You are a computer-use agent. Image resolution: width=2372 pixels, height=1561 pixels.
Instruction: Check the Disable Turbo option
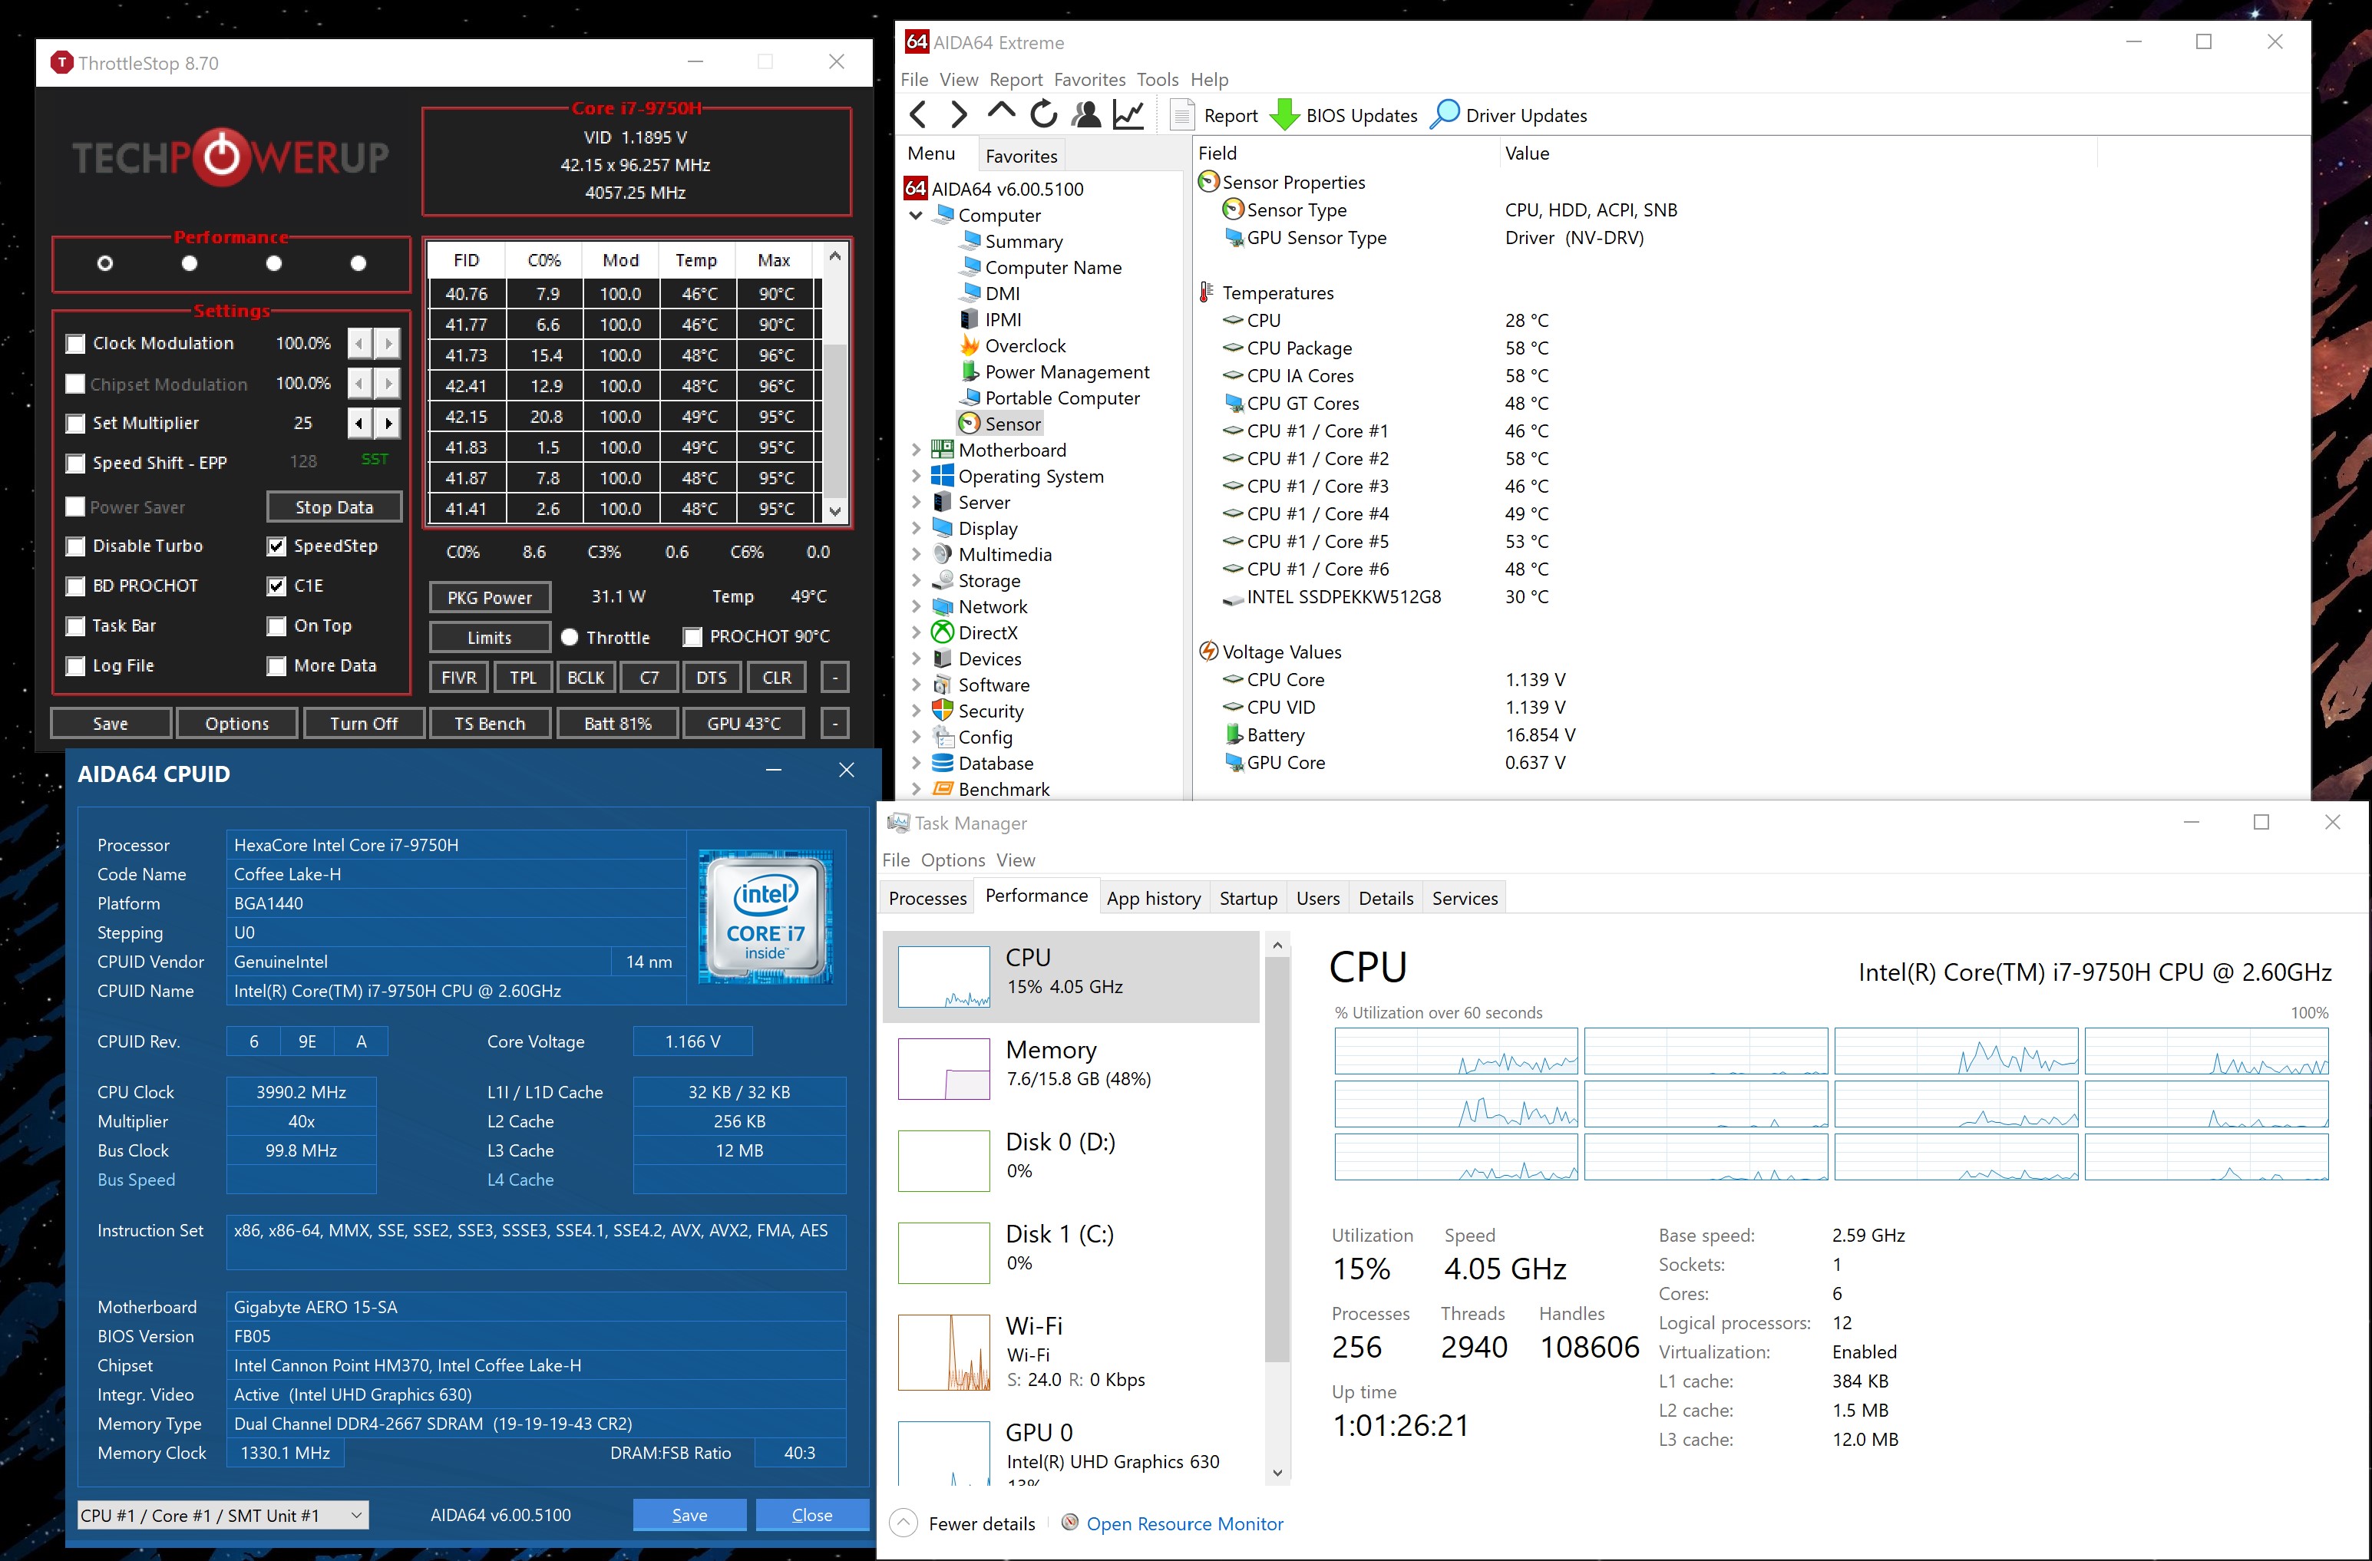coord(74,546)
